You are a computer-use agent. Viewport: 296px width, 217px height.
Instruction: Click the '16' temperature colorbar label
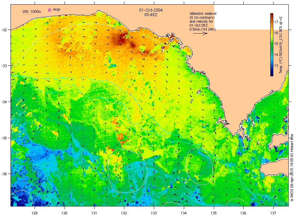(x=276, y=33)
